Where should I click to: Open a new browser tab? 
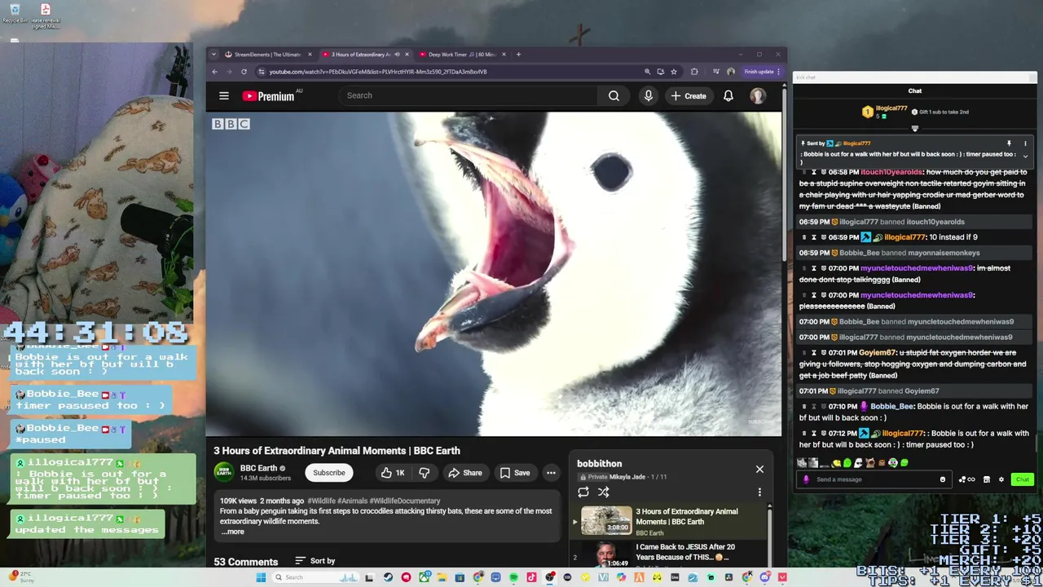pos(518,55)
